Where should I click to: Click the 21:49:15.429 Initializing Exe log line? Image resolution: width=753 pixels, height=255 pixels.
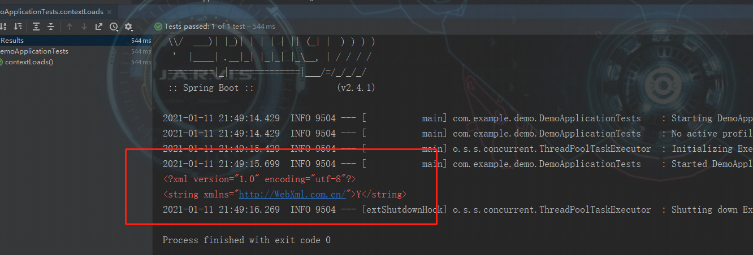click(457, 149)
